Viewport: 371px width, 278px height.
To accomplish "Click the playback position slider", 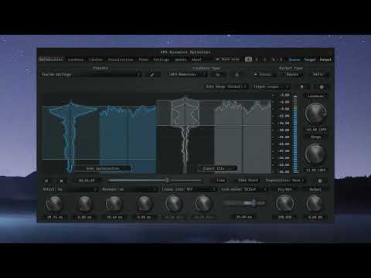I will click(x=155, y=181).
